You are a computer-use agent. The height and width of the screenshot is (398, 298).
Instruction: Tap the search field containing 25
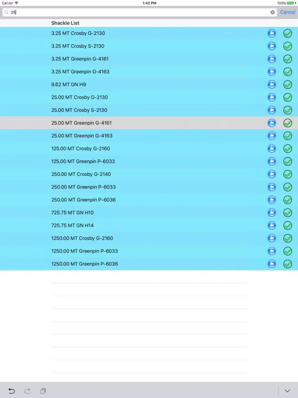139,12
